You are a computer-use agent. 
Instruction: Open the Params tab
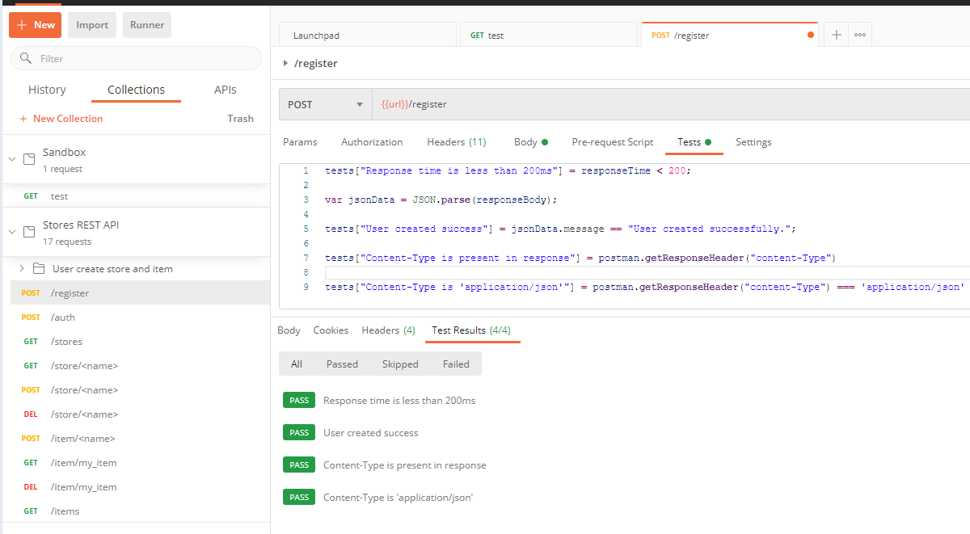pos(300,142)
